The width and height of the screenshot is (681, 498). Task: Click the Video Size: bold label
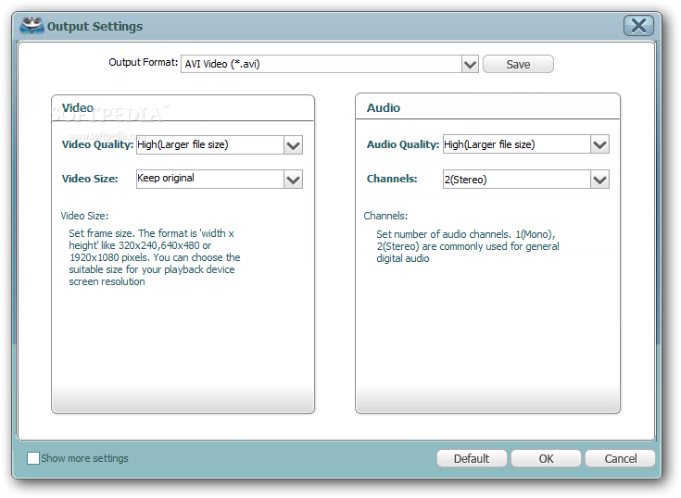(90, 179)
